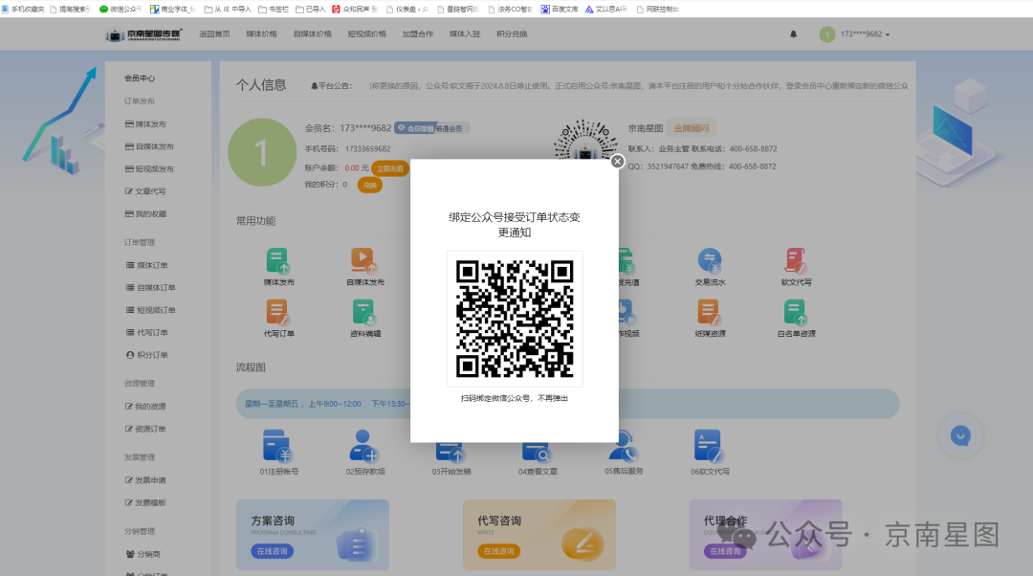1033x576 pixels.
Task: Open 积分订单 in the sidebar
Action: point(147,355)
